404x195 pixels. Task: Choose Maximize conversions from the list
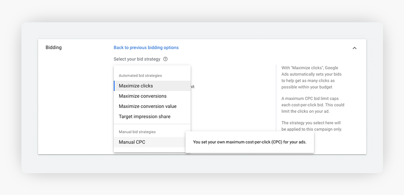tap(143, 96)
